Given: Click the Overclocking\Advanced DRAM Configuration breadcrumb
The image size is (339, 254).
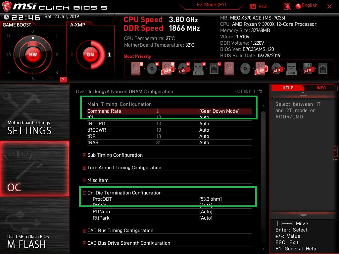Looking at the screenshot, I should 124,92.
